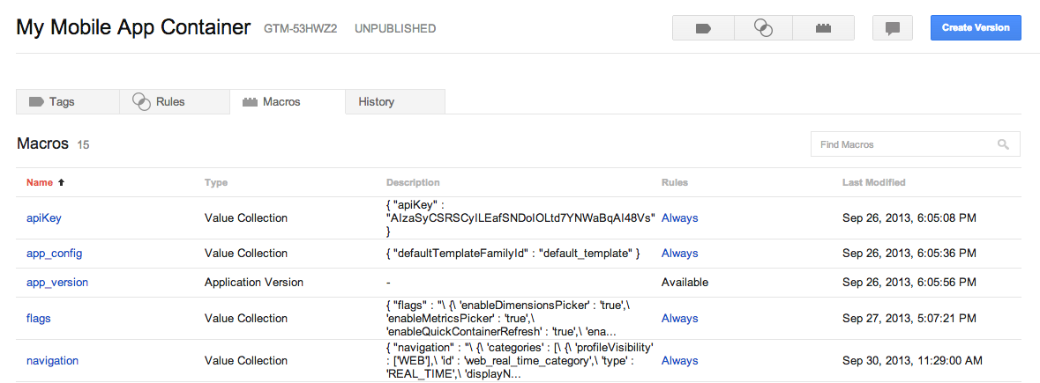Viewport: 1040px width, 383px height.
Task: Click the magnifier icon in Find Macros
Action: click(x=1003, y=144)
